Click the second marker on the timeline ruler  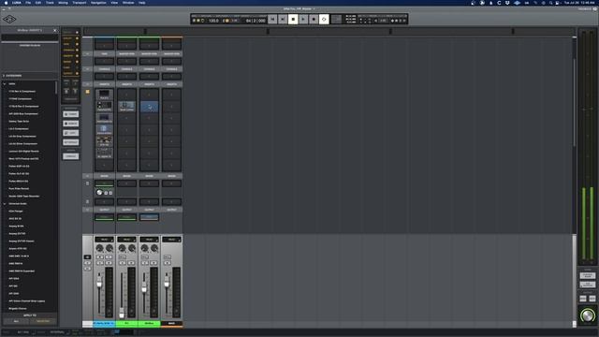268,31
